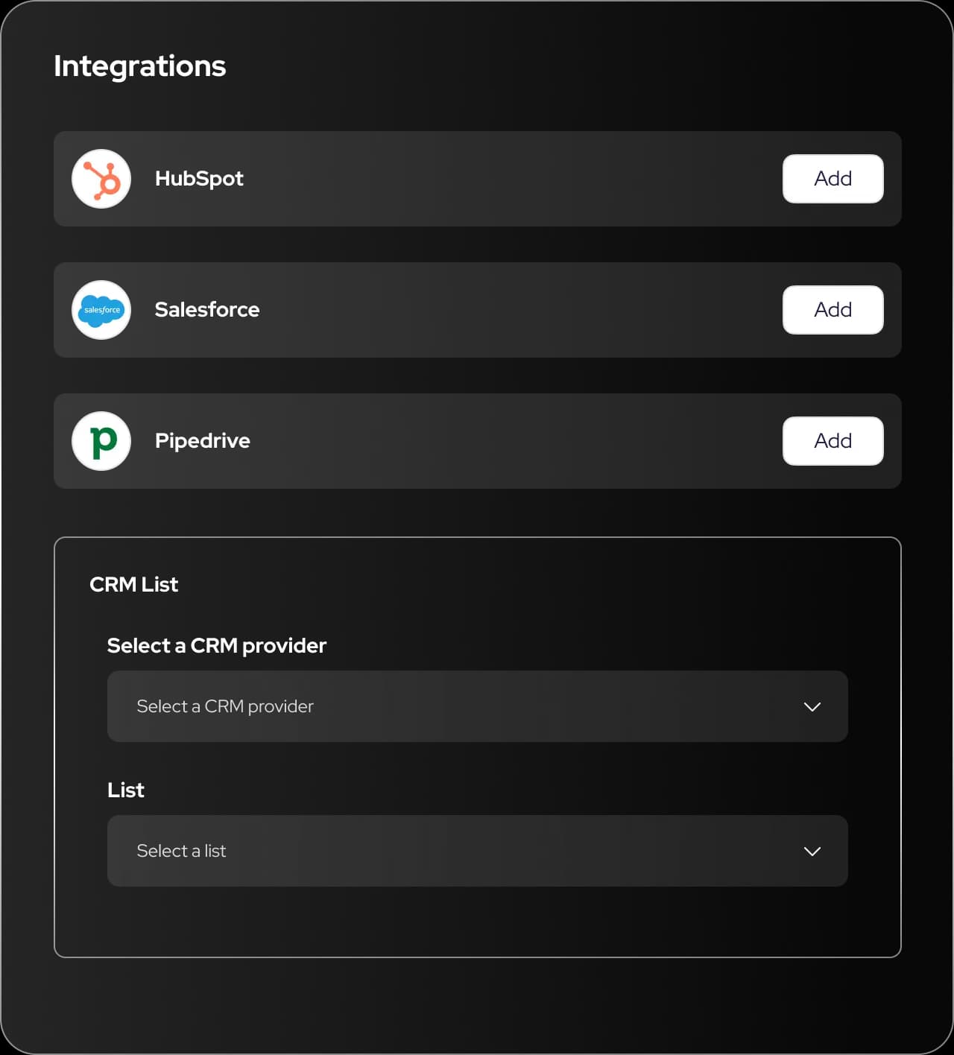Open the CRM provider dropdown
This screenshot has width=954, height=1055.
point(477,706)
